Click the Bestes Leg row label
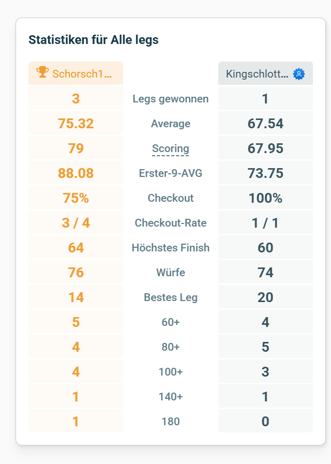331x464 pixels. [x=171, y=297]
